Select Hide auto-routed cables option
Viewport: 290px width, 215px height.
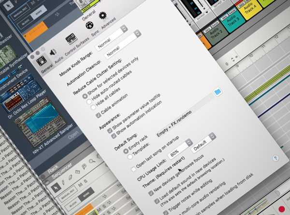click(x=89, y=101)
